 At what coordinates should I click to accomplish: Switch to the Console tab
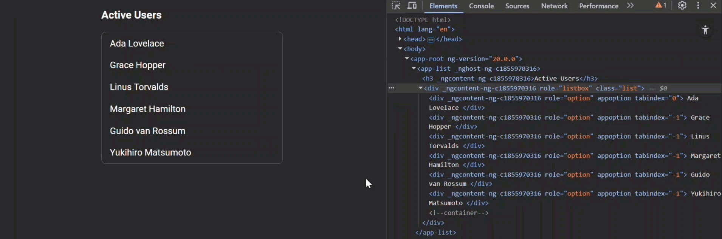tap(481, 6)
